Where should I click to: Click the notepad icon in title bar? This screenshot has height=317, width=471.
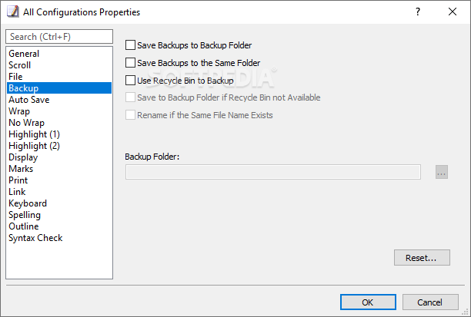tap(13, 12)
